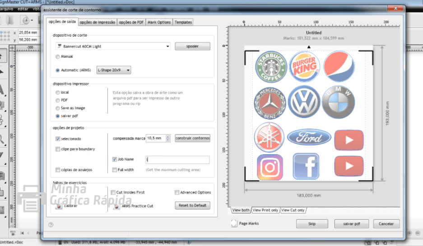Open the Mark Options tab

pyautogui.click(x=159, y=23)
